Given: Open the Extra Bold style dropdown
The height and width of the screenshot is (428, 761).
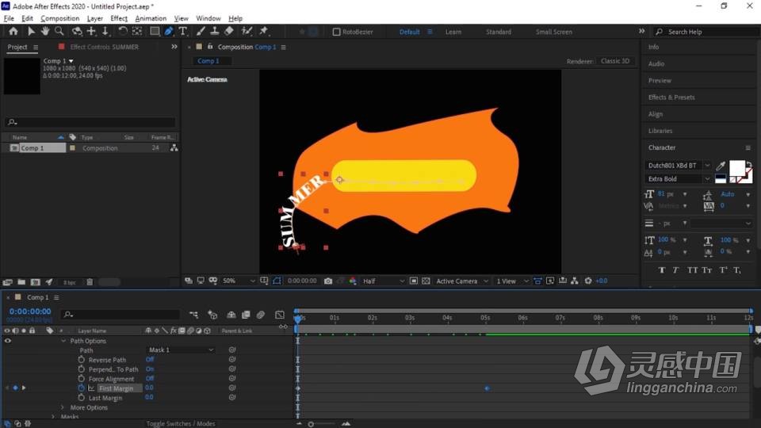Looking at the screenshot, I should [x=678, y=179].
